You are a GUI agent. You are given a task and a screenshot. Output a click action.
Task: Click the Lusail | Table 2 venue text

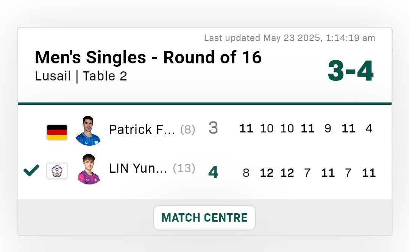[81, 76]
